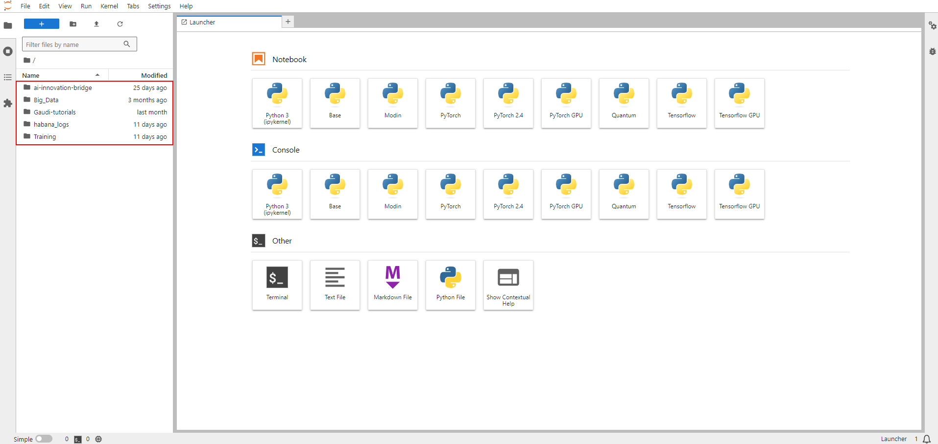Image resolution: width=938 pixels, height=444 pixels.
Task: Open Running Terminals and Kernels panel
Action: click(x=8, y=51)
